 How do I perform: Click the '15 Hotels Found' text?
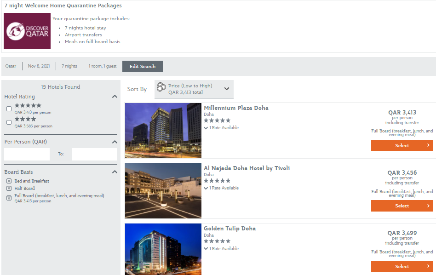tap(61, 87)
